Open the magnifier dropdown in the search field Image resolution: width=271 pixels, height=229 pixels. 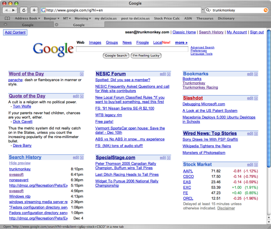coord(209,10)
